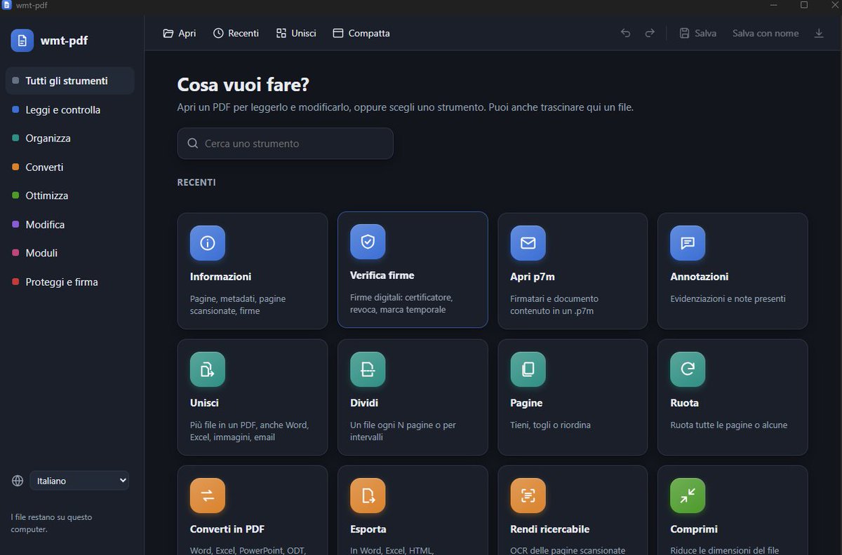Click Salva con nome
Image resolution: width=842 pixels, height=555 pixels.
(766, 33)
